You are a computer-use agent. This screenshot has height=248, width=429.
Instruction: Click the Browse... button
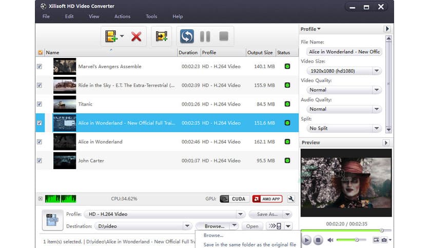pos(214,226)
